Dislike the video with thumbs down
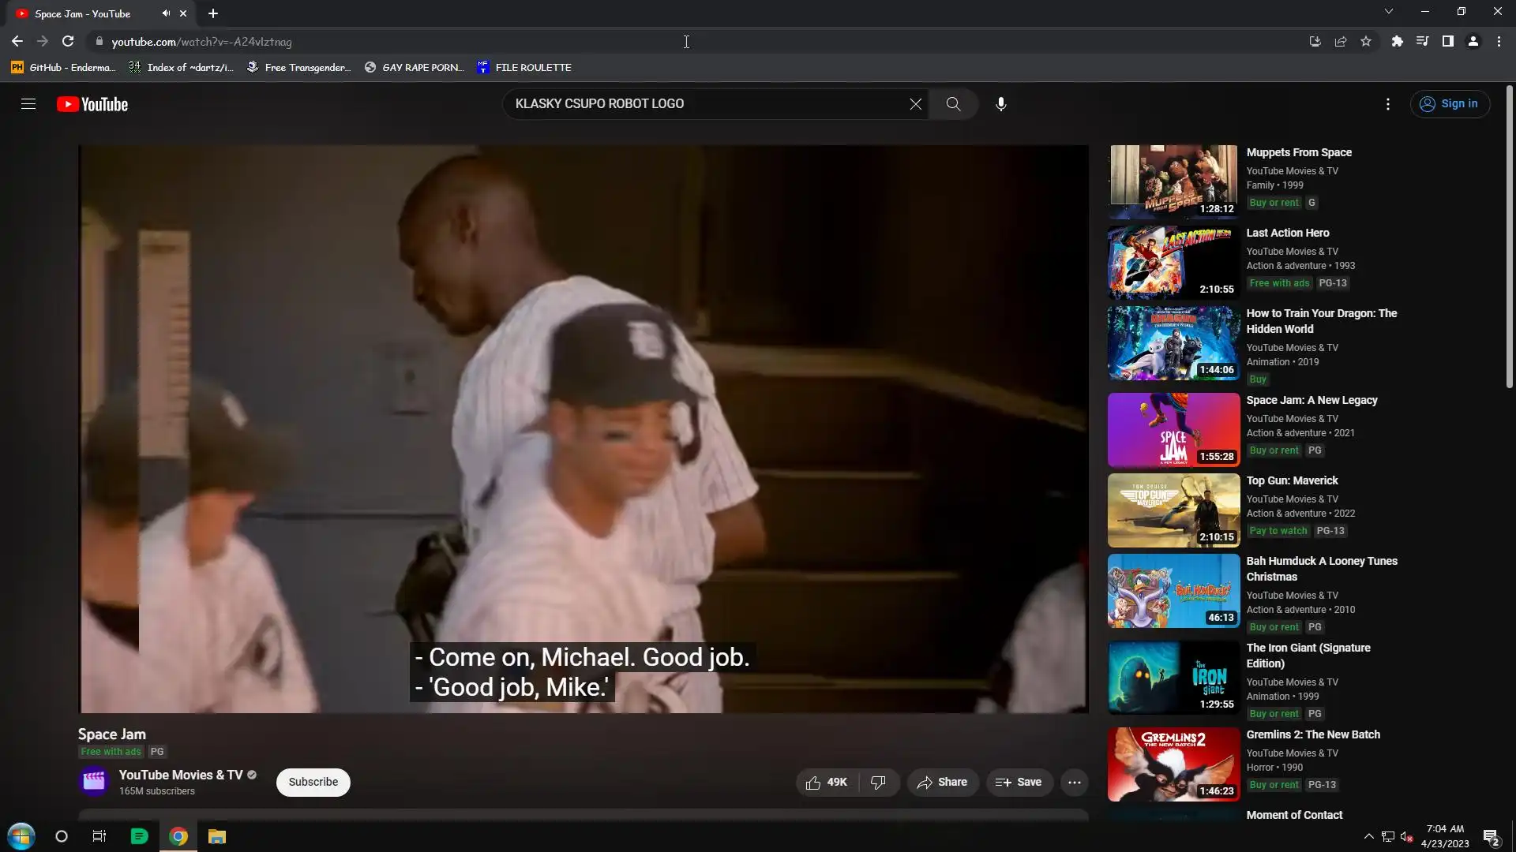 point(878,782)
